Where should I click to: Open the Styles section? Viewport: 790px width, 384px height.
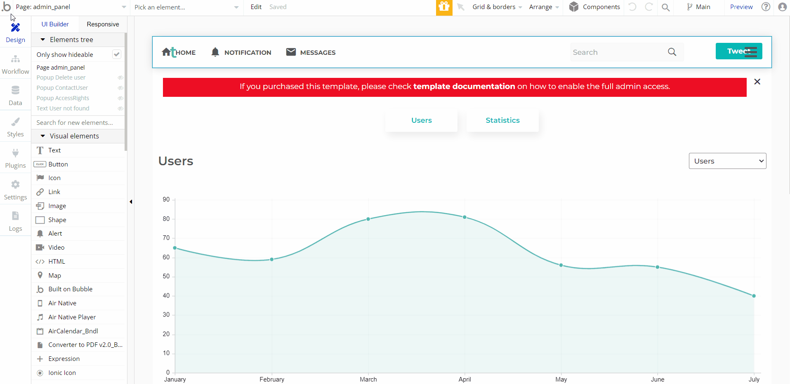point(15,127)
